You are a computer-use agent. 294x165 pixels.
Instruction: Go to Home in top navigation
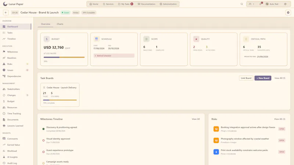(94, 4)
